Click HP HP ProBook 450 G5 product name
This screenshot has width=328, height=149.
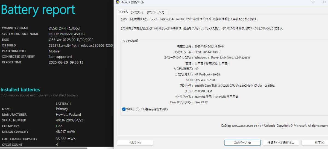[x=67, y=34]
